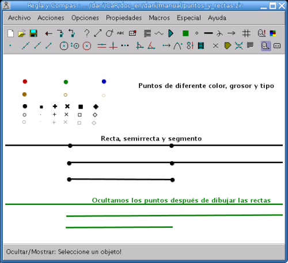Choose the segment tool icon
Screen dimensions: 288x263
[49, 46]
